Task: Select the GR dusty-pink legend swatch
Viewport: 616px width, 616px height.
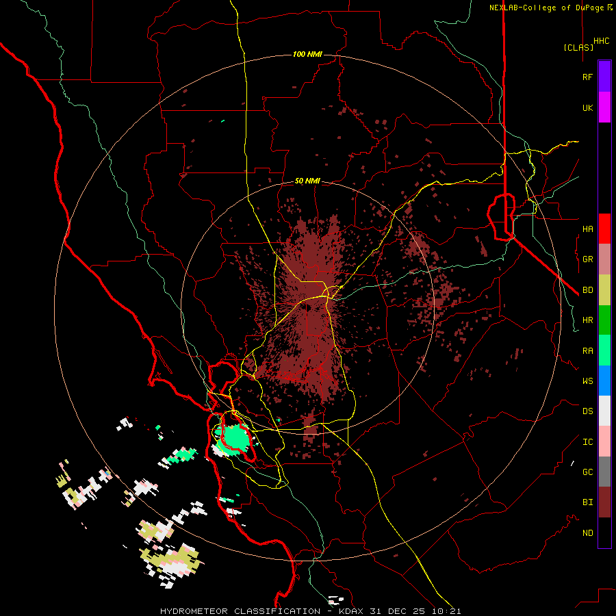Action: 604,259
